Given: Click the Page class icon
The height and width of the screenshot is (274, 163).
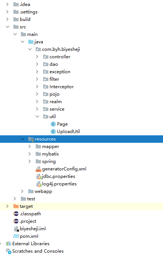Looking at the screenshot, I should [x=53, y=124].
